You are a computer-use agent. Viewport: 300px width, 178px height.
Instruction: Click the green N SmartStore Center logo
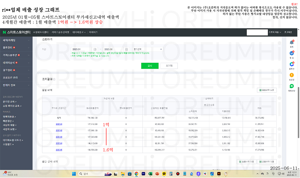coord(16,32)
